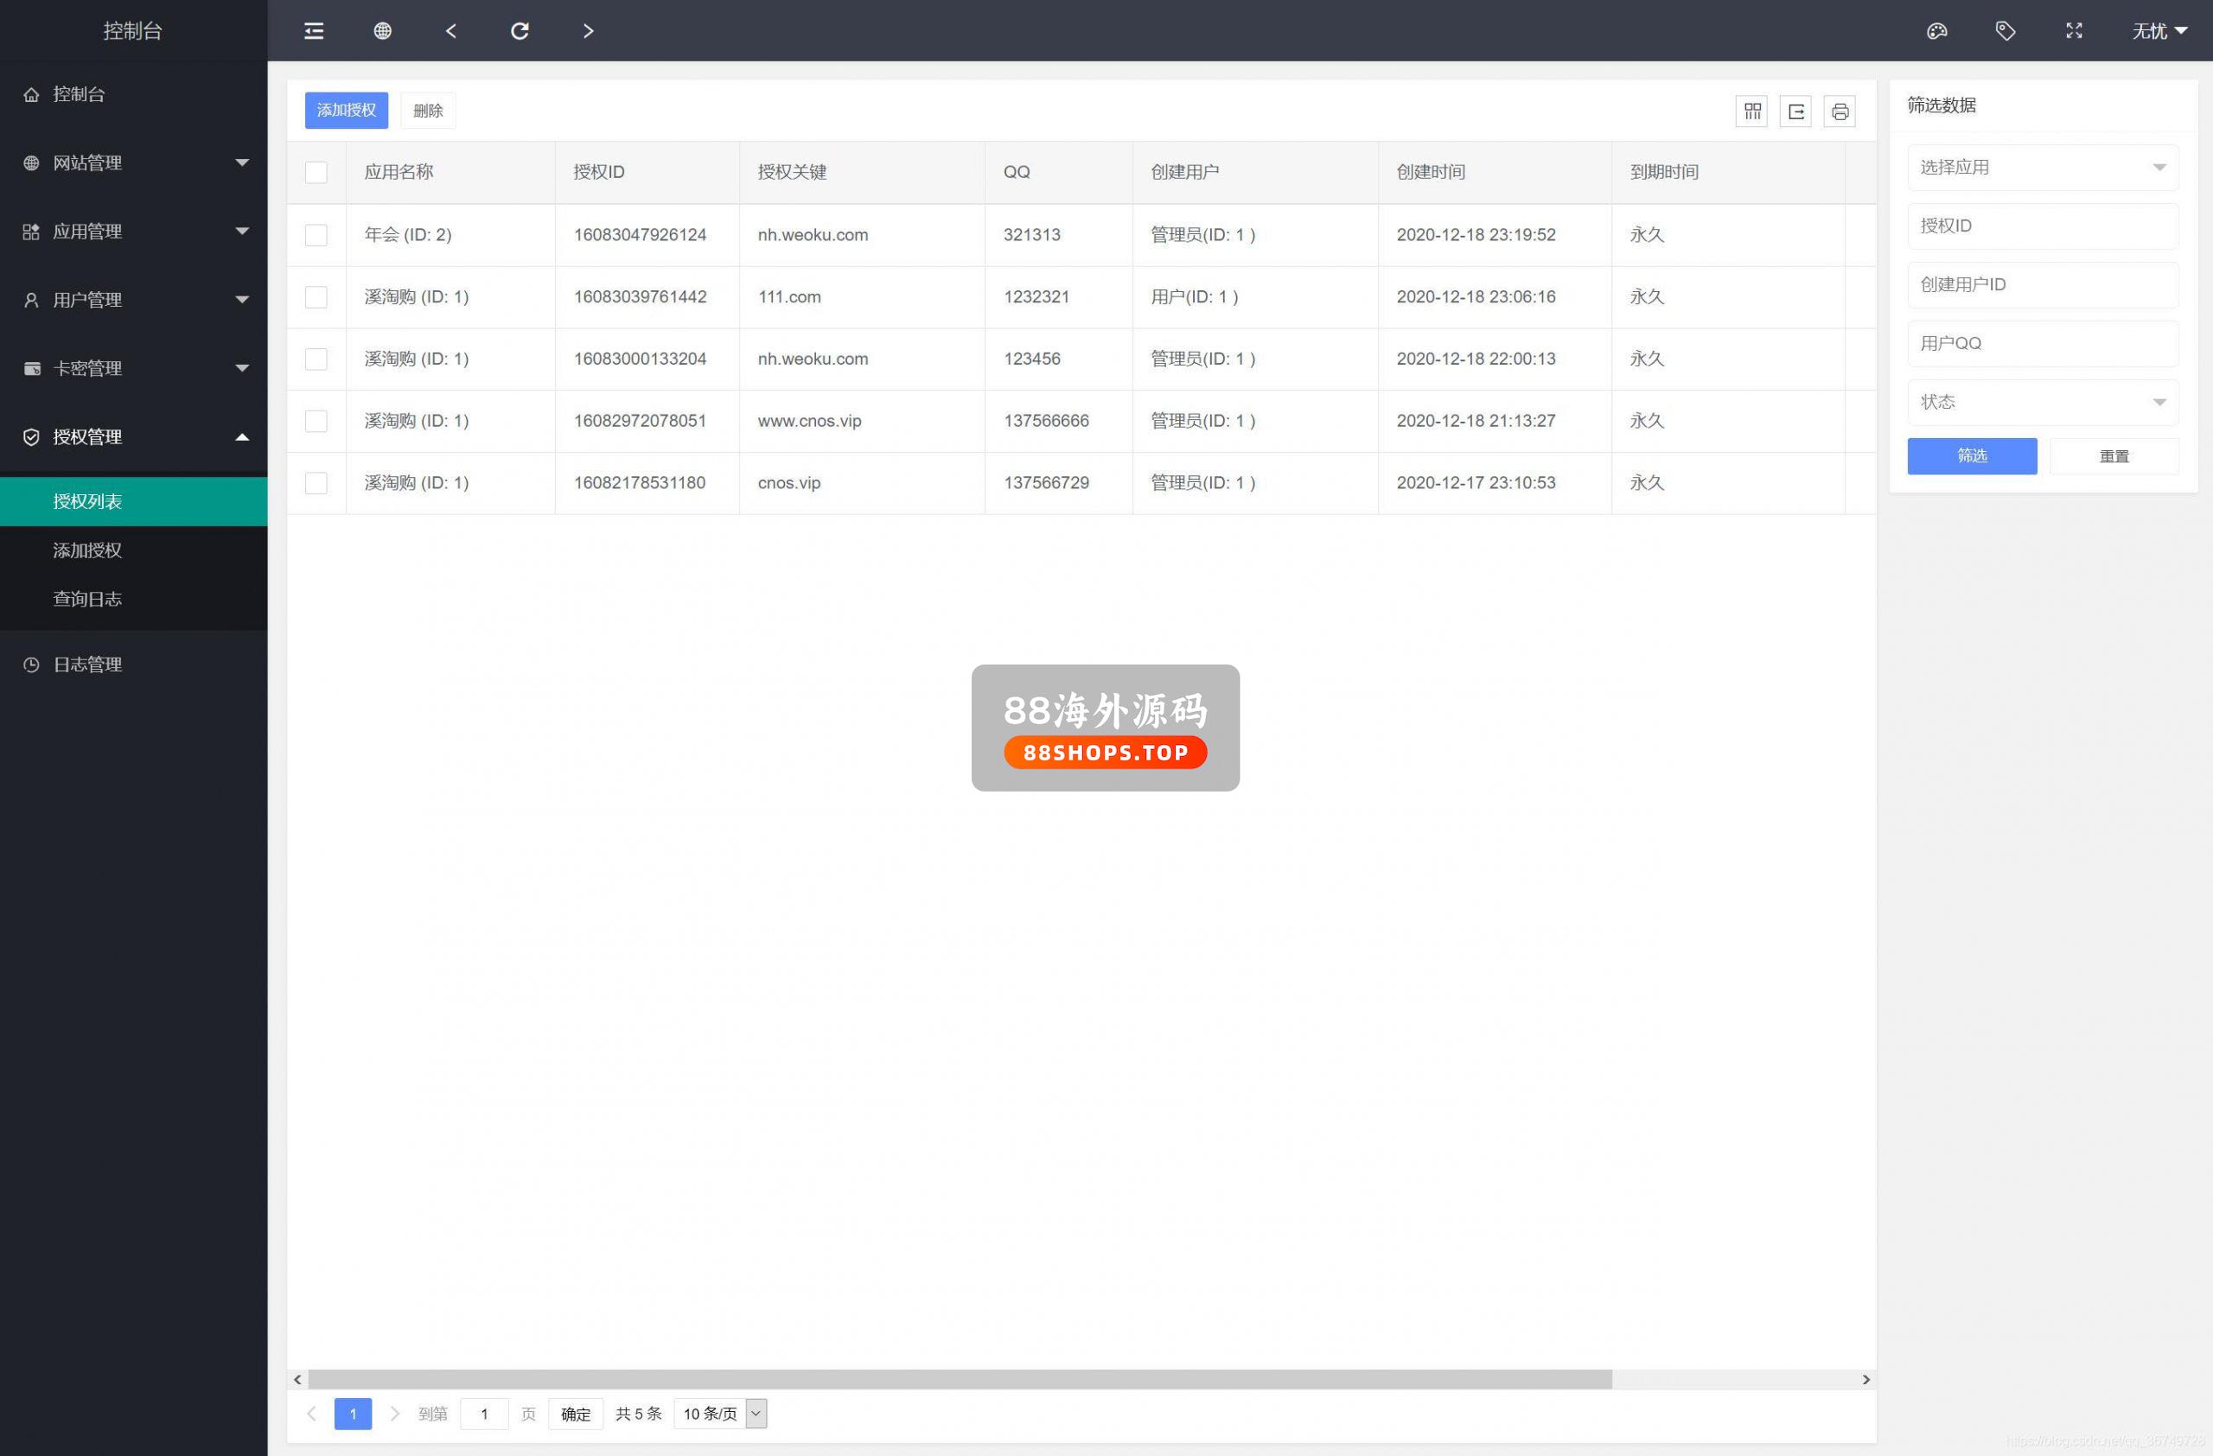Image resolution: width=2213 pixels, height=1456 pixels.
Task: Open the 添加授权 sidebar submenu item
Action: 87,550
